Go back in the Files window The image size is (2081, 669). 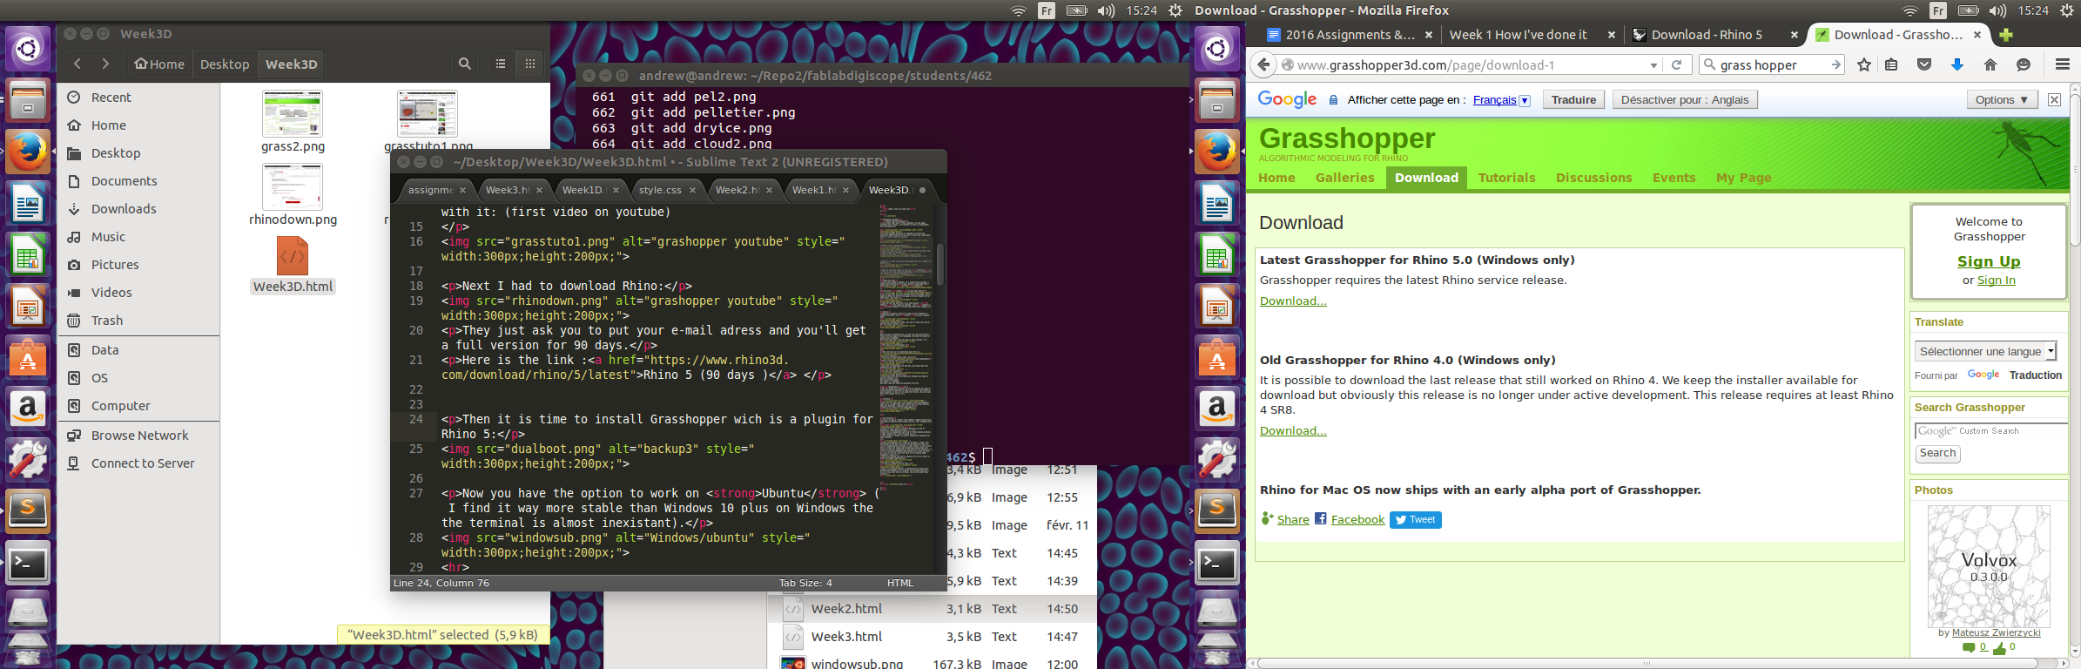pyautogui.click(x=77, y=64)
